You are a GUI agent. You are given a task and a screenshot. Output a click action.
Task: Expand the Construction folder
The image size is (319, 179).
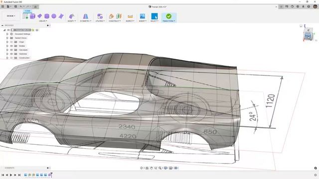click(x=7, y=58)
